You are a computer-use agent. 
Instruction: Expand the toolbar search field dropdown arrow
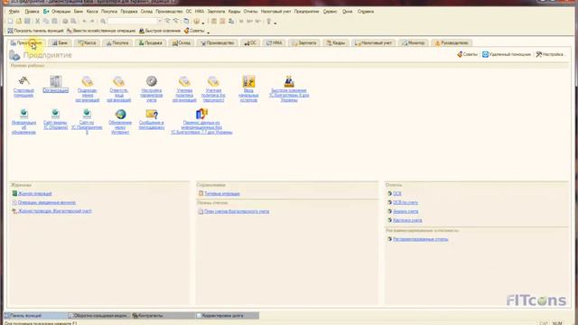(160, 22)
